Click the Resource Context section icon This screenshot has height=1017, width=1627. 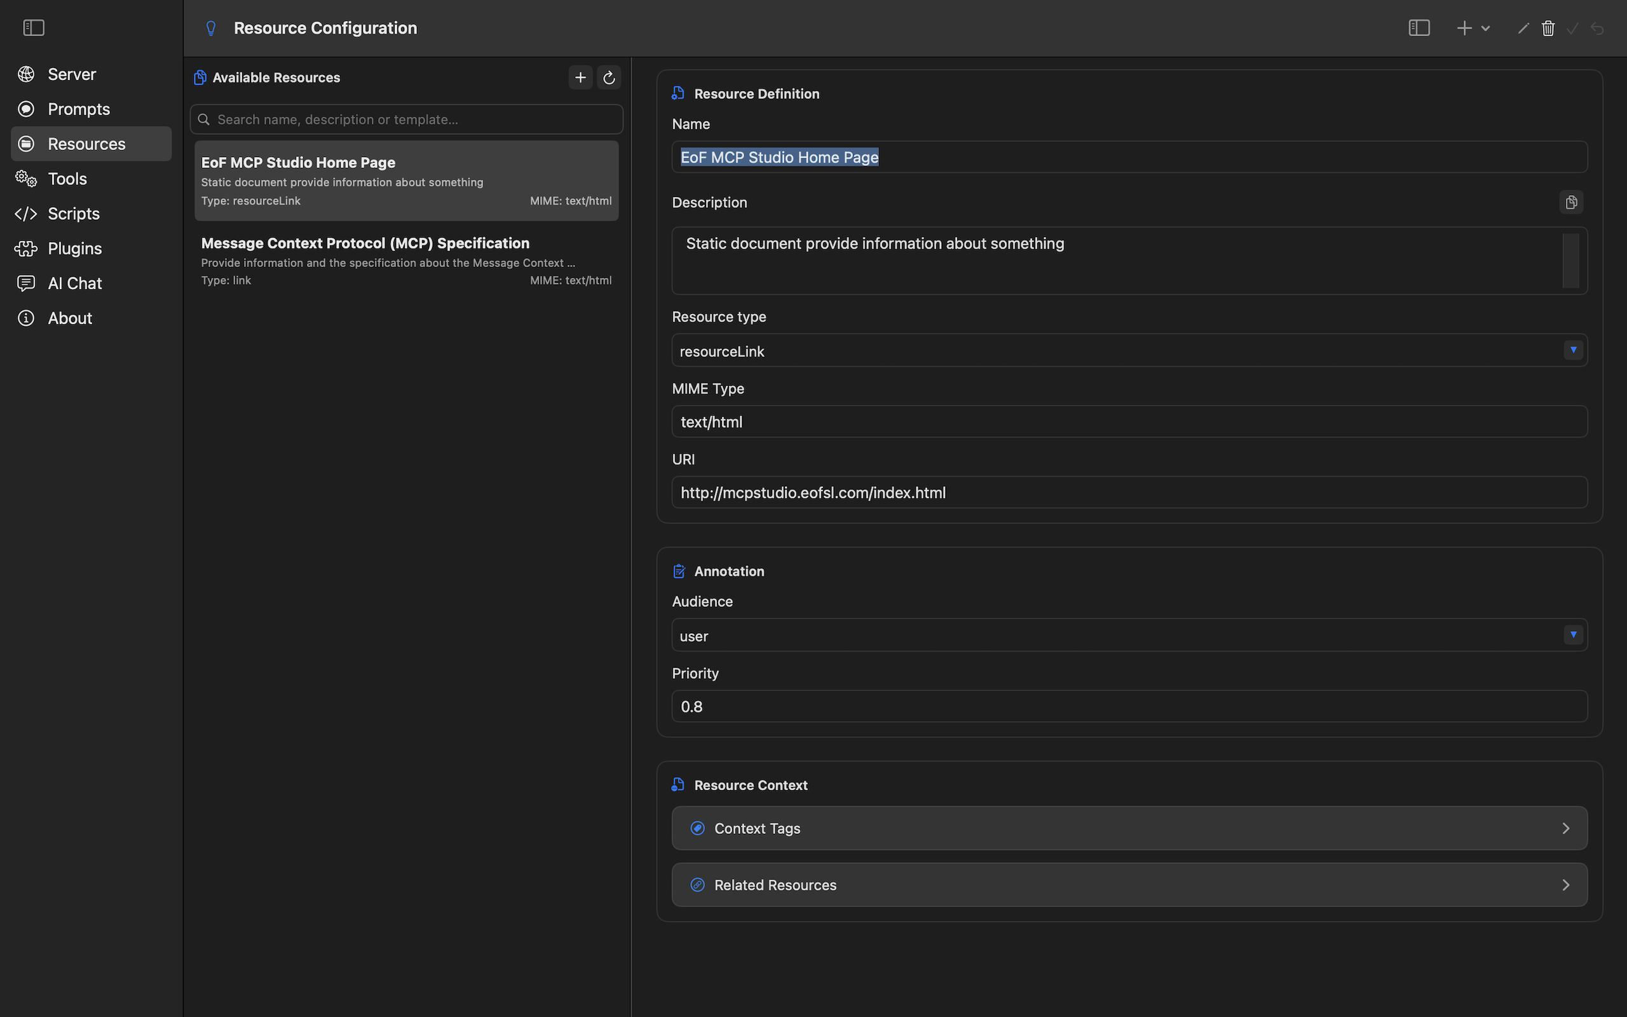click(x=678, y=785)
